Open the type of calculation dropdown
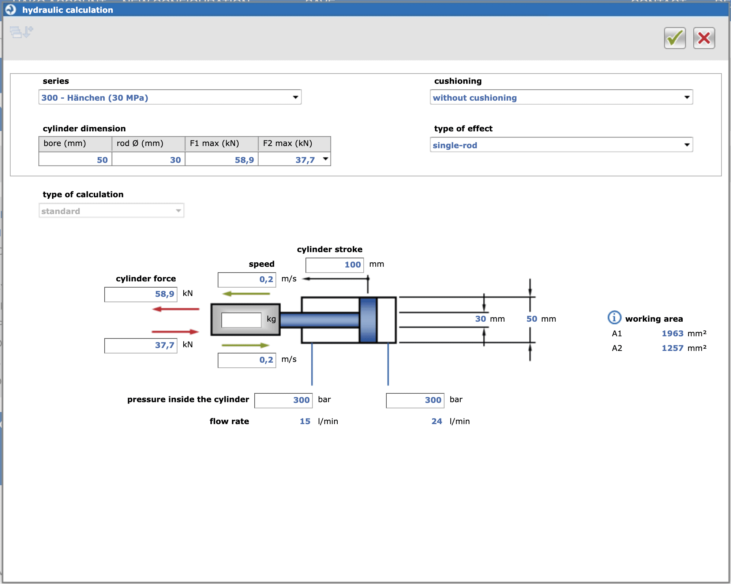 point(111,211)
